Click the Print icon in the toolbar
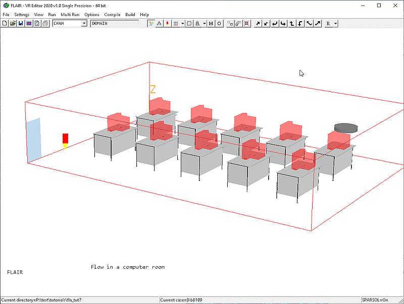Image resolution: width=404 pixels, height=304 pixels. [x=45, y=23]
